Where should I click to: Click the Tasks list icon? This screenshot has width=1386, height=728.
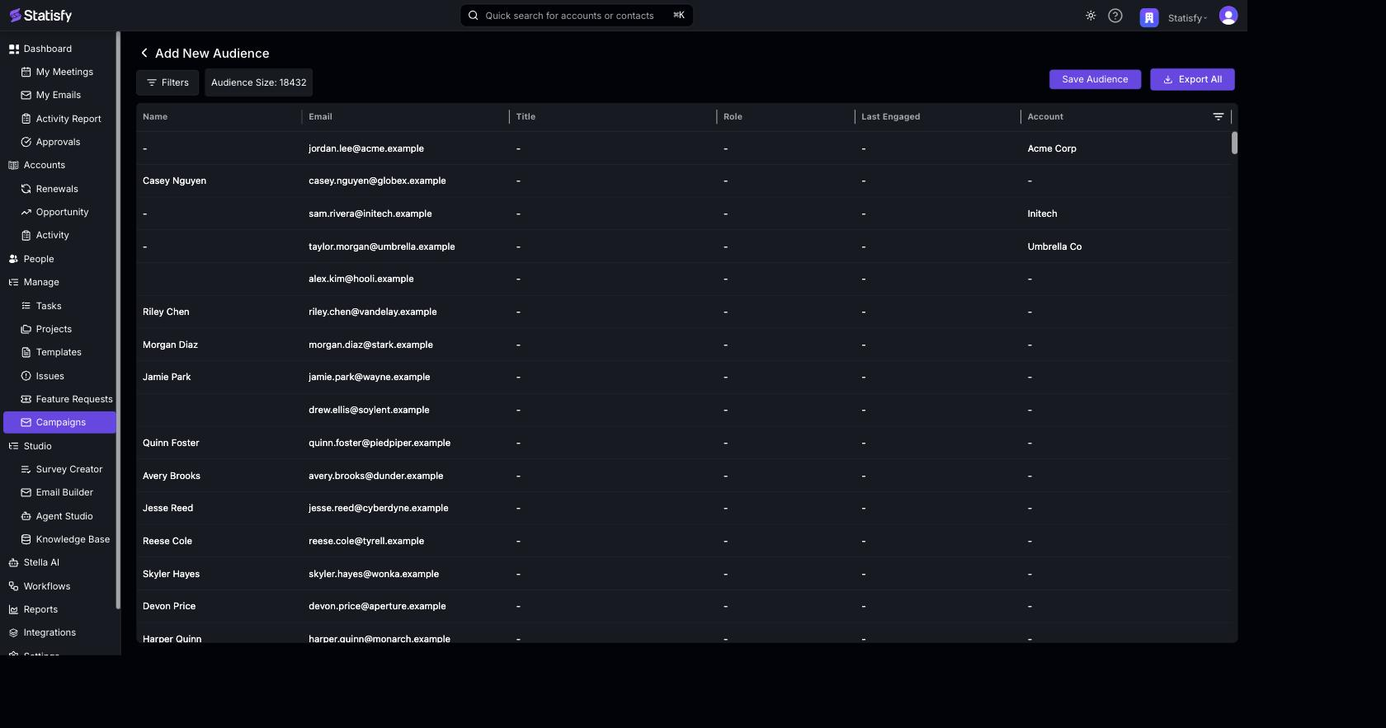pos(26,306)
